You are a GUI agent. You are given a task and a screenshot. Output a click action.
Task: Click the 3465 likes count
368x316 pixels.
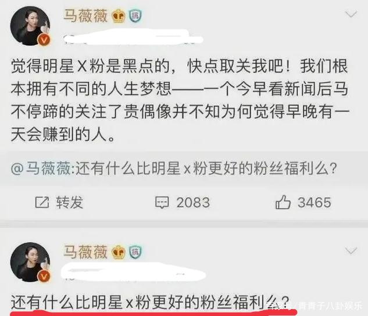coord(315,202)
